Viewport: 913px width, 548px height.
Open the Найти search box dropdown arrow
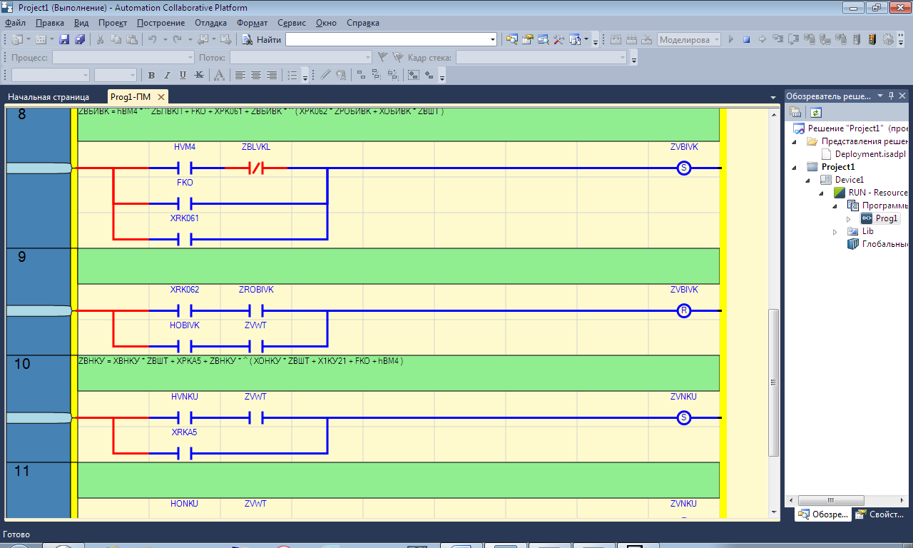point(492,40)
